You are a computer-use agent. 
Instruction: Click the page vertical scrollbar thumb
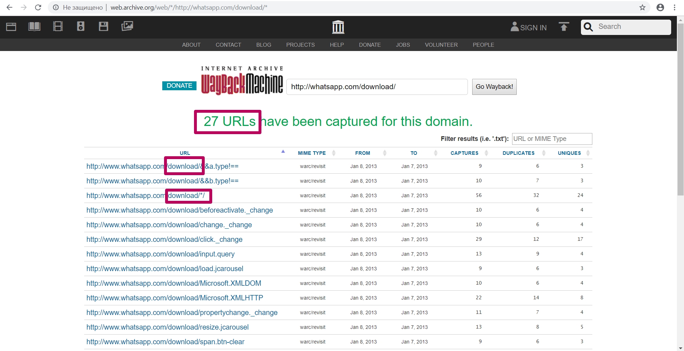click(680, 109)
